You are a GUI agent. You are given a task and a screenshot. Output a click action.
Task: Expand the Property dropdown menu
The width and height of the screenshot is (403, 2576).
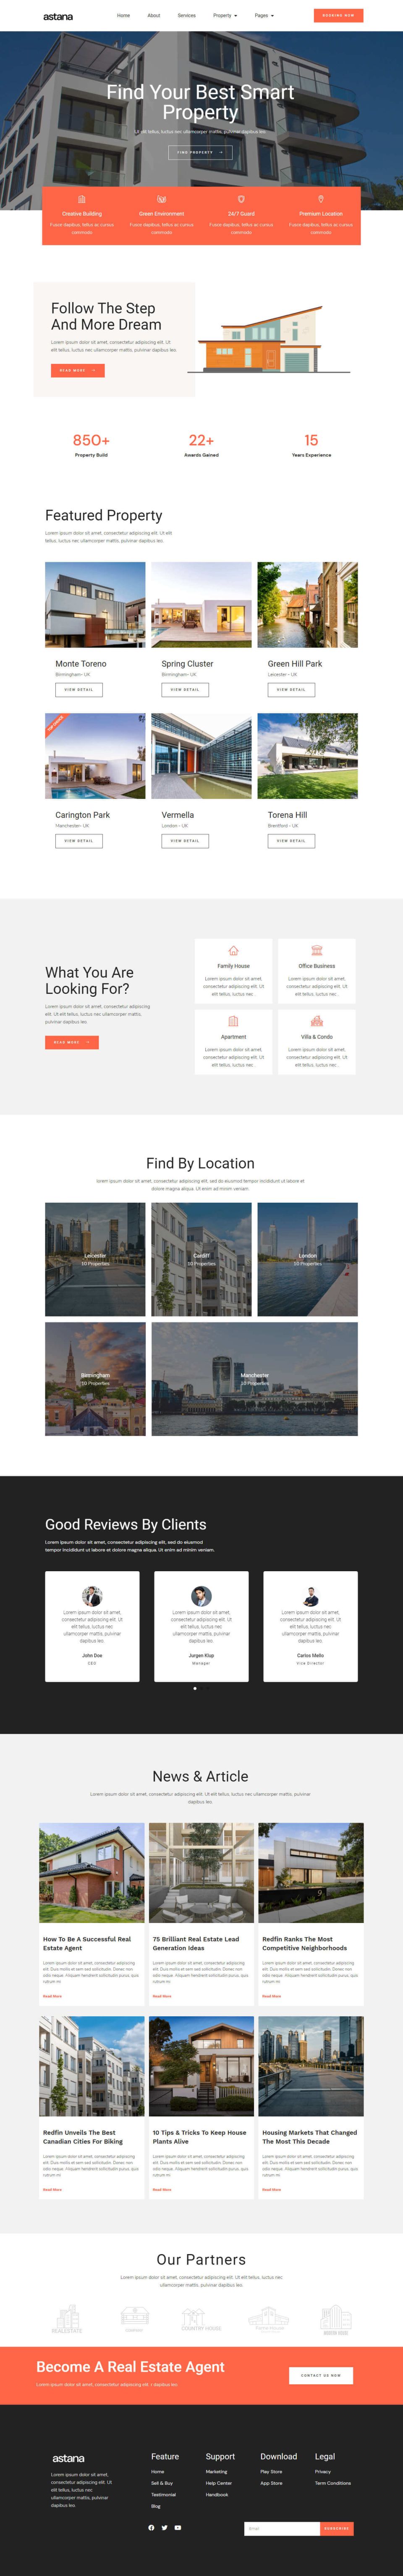(x=225, y=16)
